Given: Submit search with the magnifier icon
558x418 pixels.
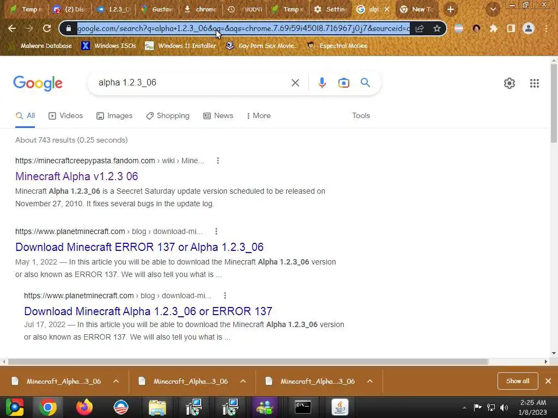Looking at the screenshot, I should point(365,83).
